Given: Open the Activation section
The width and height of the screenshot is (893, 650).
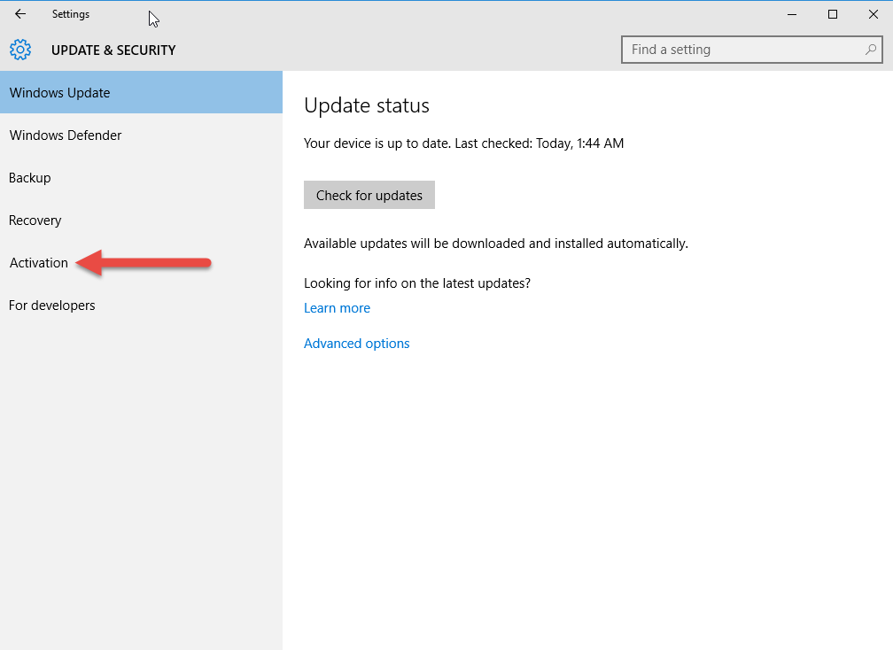Looking at the screenshot, I should coord(141,262).
